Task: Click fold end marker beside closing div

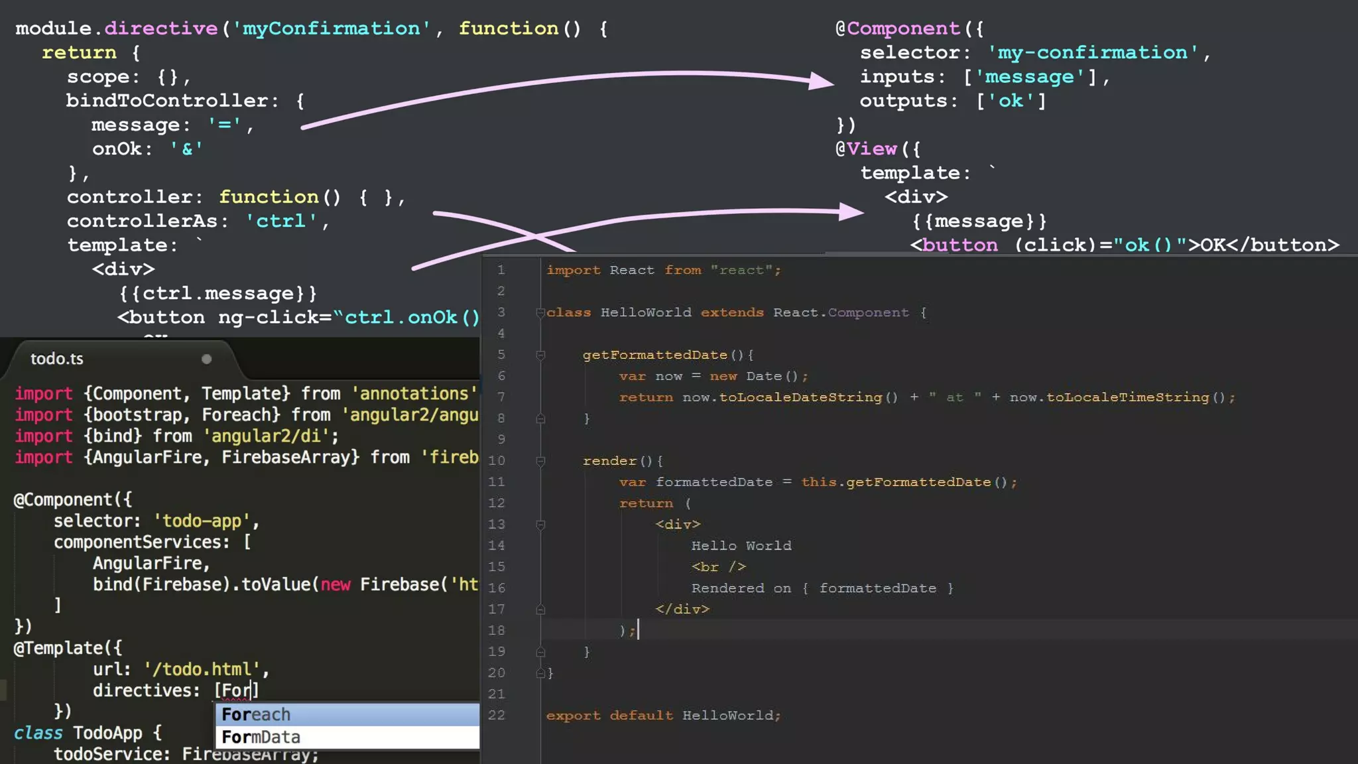Action: tap(540, 609)
